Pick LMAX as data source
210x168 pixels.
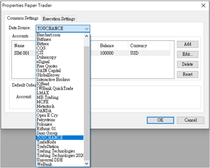[60, 93]
